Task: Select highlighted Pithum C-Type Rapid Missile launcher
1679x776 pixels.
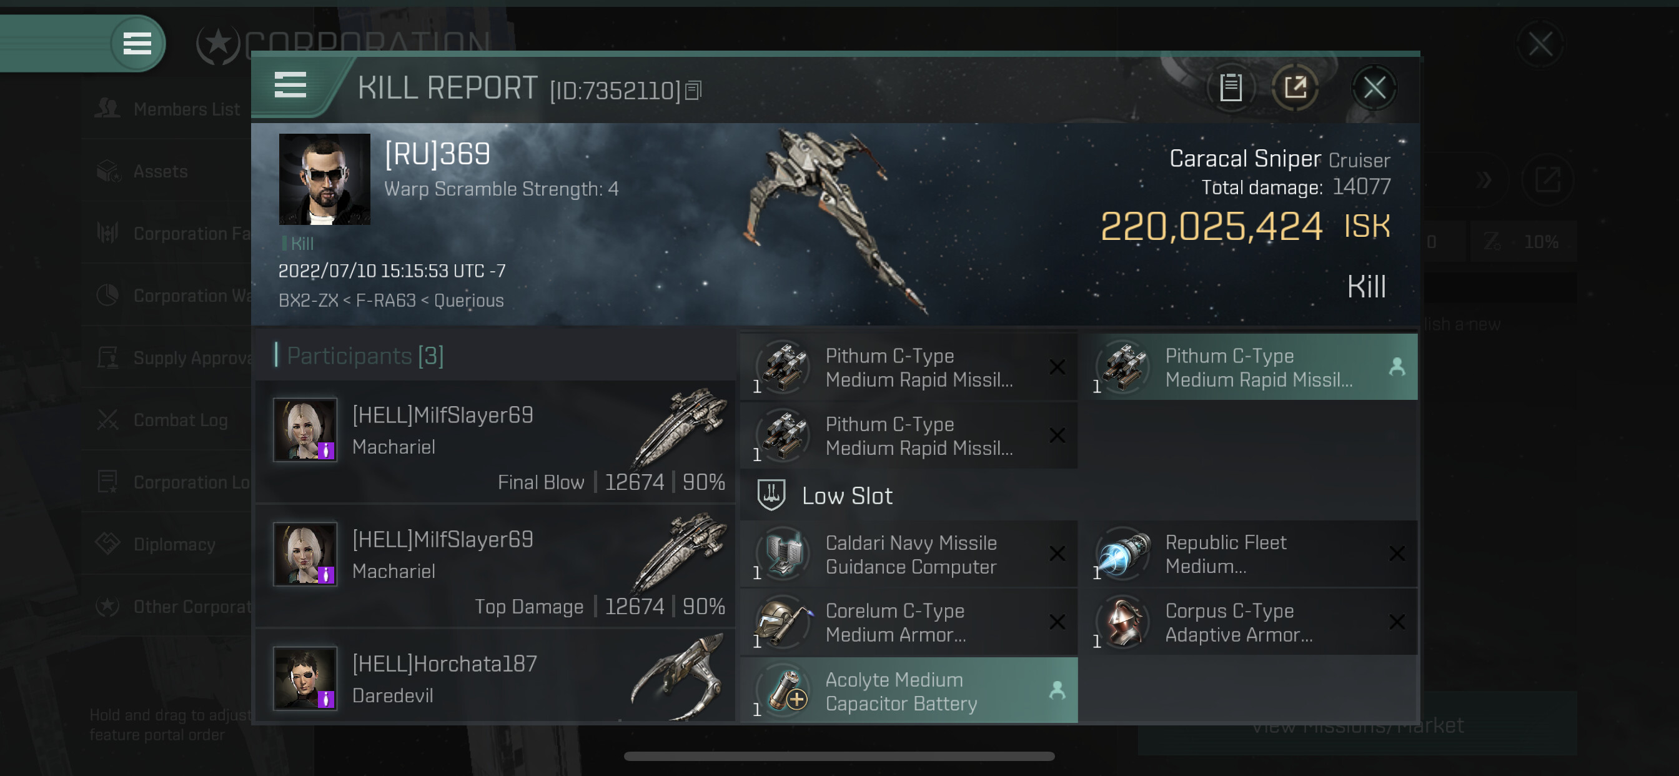Action: coord(1254,367)
